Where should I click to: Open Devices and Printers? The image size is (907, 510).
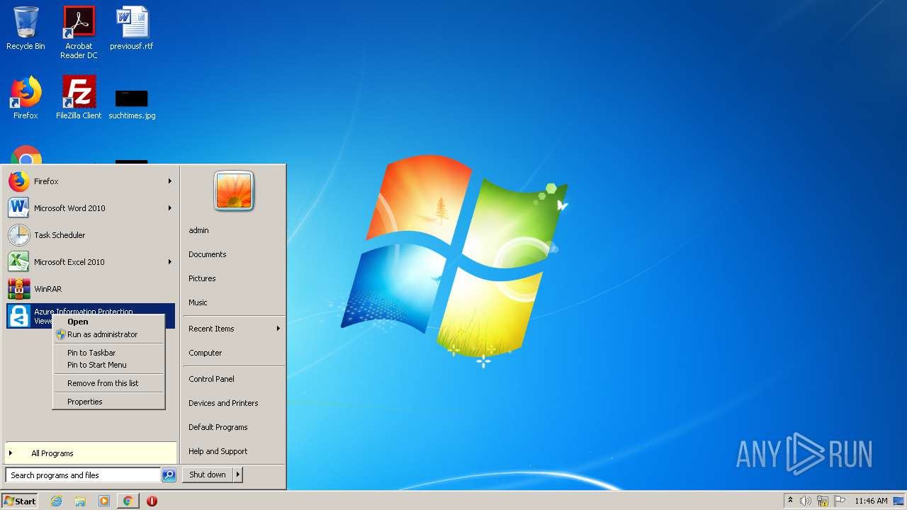tap(234, 403)
